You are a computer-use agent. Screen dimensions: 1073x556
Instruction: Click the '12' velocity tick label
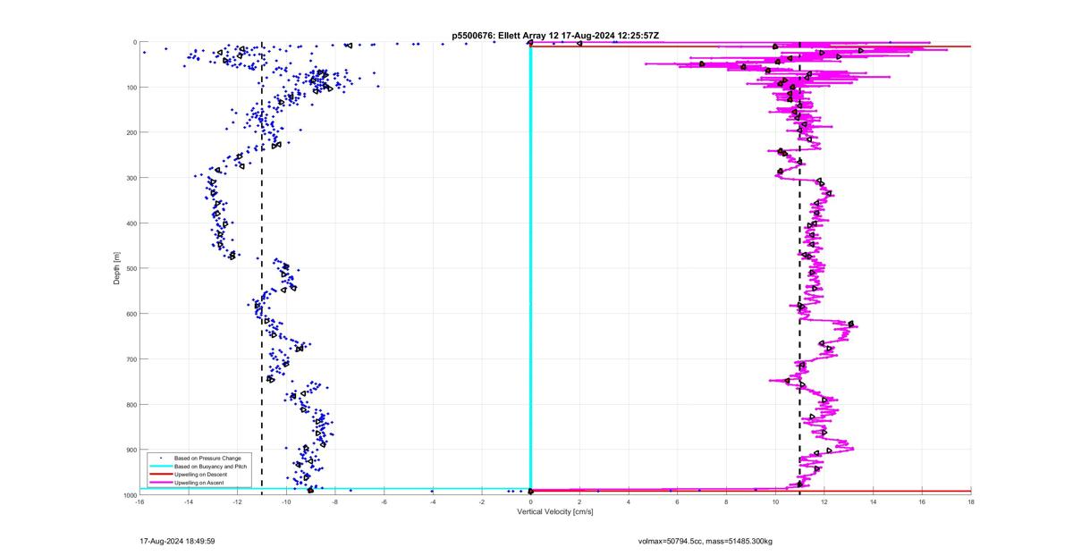tap(824, 501)
